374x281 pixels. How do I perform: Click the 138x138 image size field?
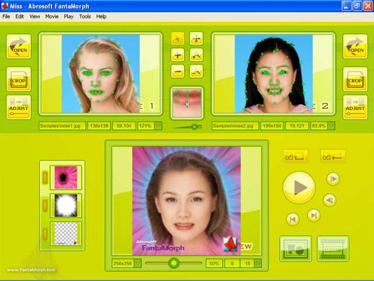[x=99, y=126]
